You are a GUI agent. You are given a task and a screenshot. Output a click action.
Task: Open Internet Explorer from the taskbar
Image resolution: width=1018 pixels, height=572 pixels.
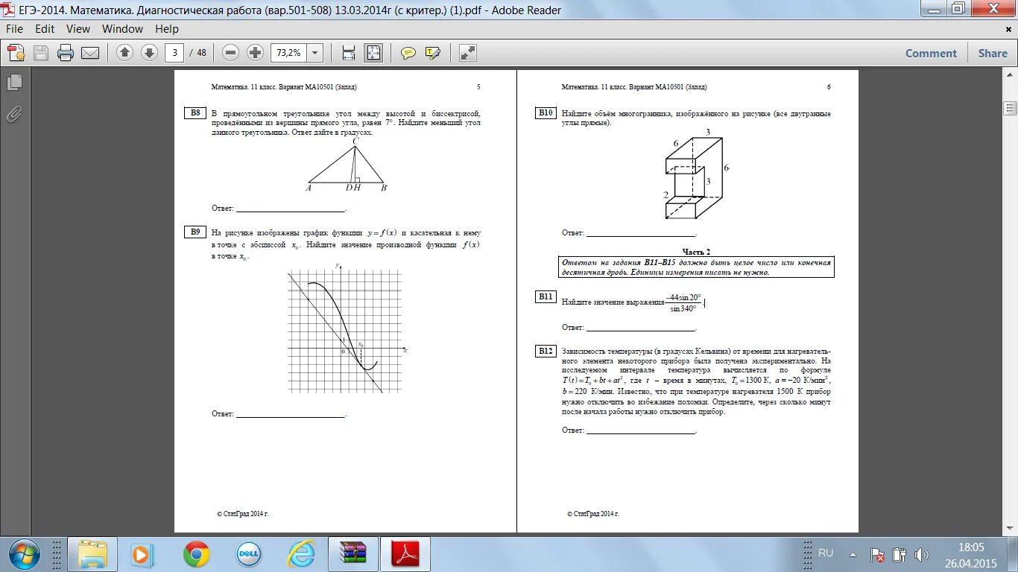click(301, 555)
